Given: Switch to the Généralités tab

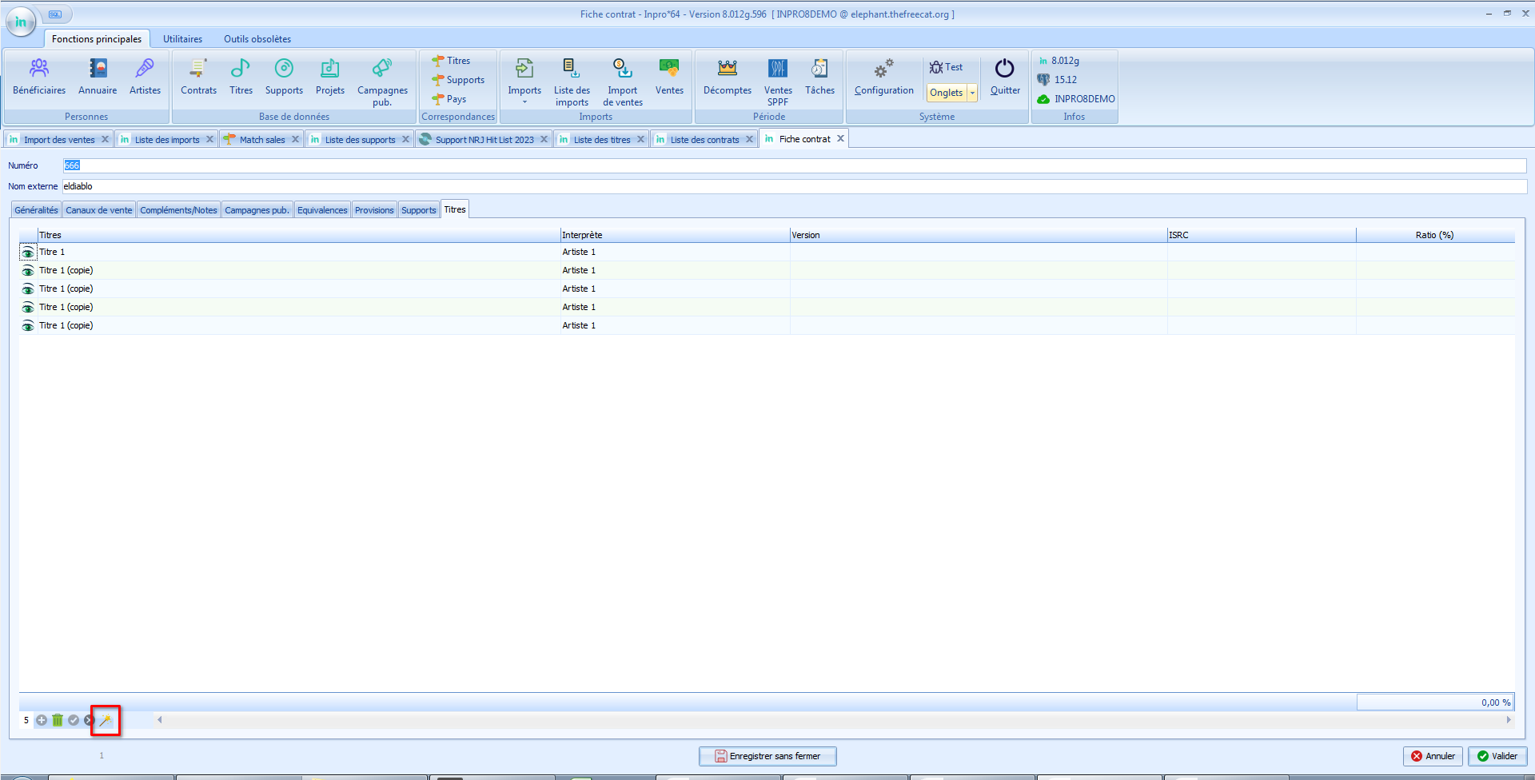Looking at the screenshot, I should click(37, 210).
